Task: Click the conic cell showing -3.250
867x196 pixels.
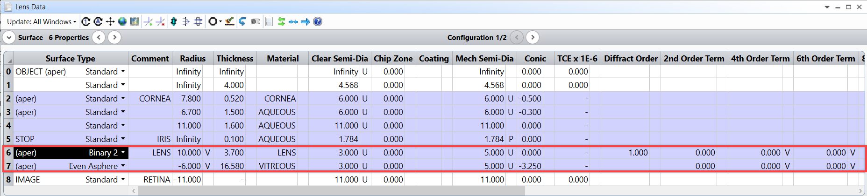Action: coord(530,166)
